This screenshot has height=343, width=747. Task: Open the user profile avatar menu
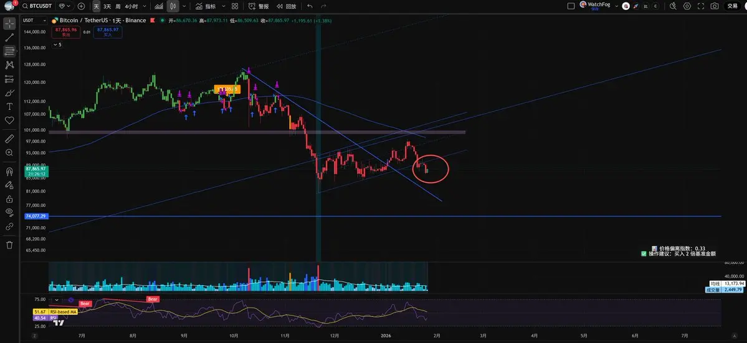click(x=9, y=6)
